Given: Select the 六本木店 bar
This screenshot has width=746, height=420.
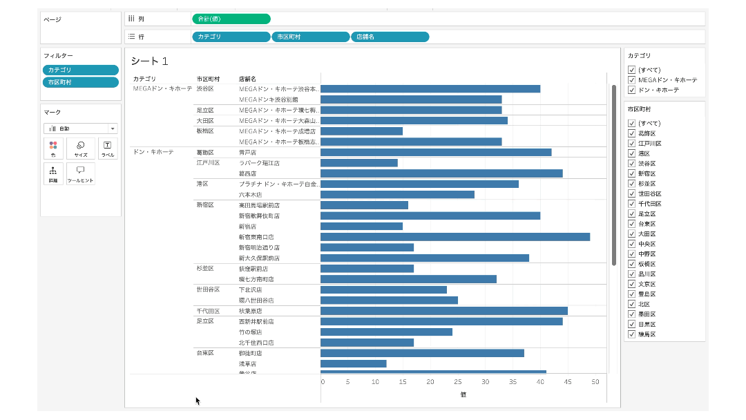Looking at the screenshot, I should click(x=397, y=195).
